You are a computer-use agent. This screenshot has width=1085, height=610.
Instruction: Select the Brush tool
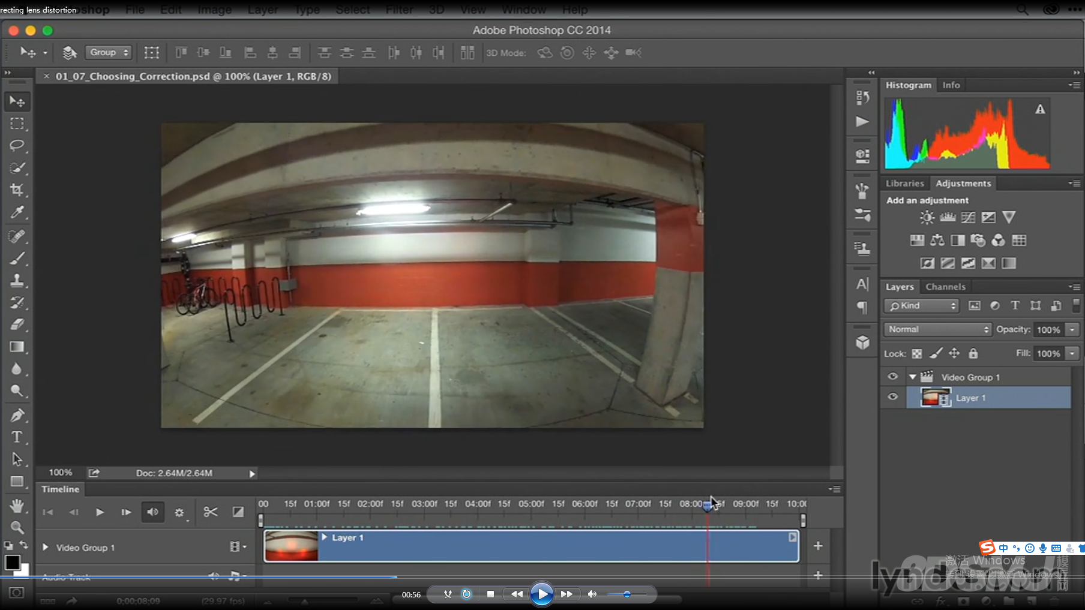(x=17, y=259)
